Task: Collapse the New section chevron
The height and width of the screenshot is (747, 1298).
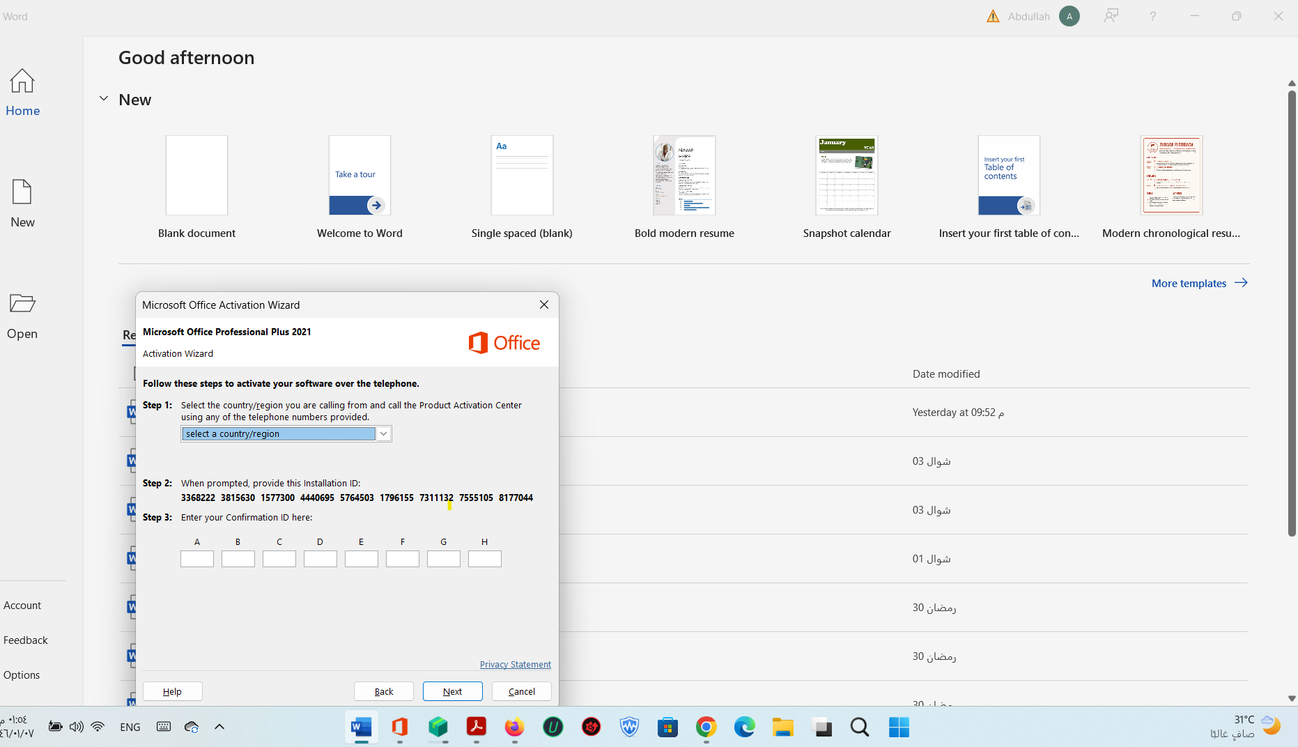Action: click(104, 99)
